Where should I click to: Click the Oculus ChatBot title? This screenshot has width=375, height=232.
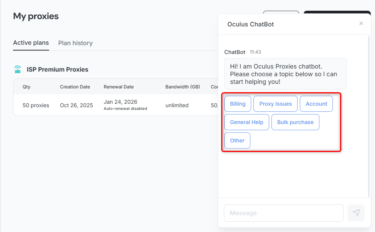250,25
